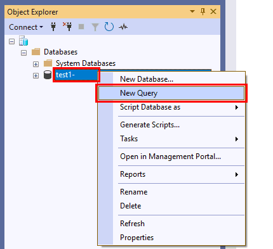Choose New Query from context menu

click(x=171, y=93)
